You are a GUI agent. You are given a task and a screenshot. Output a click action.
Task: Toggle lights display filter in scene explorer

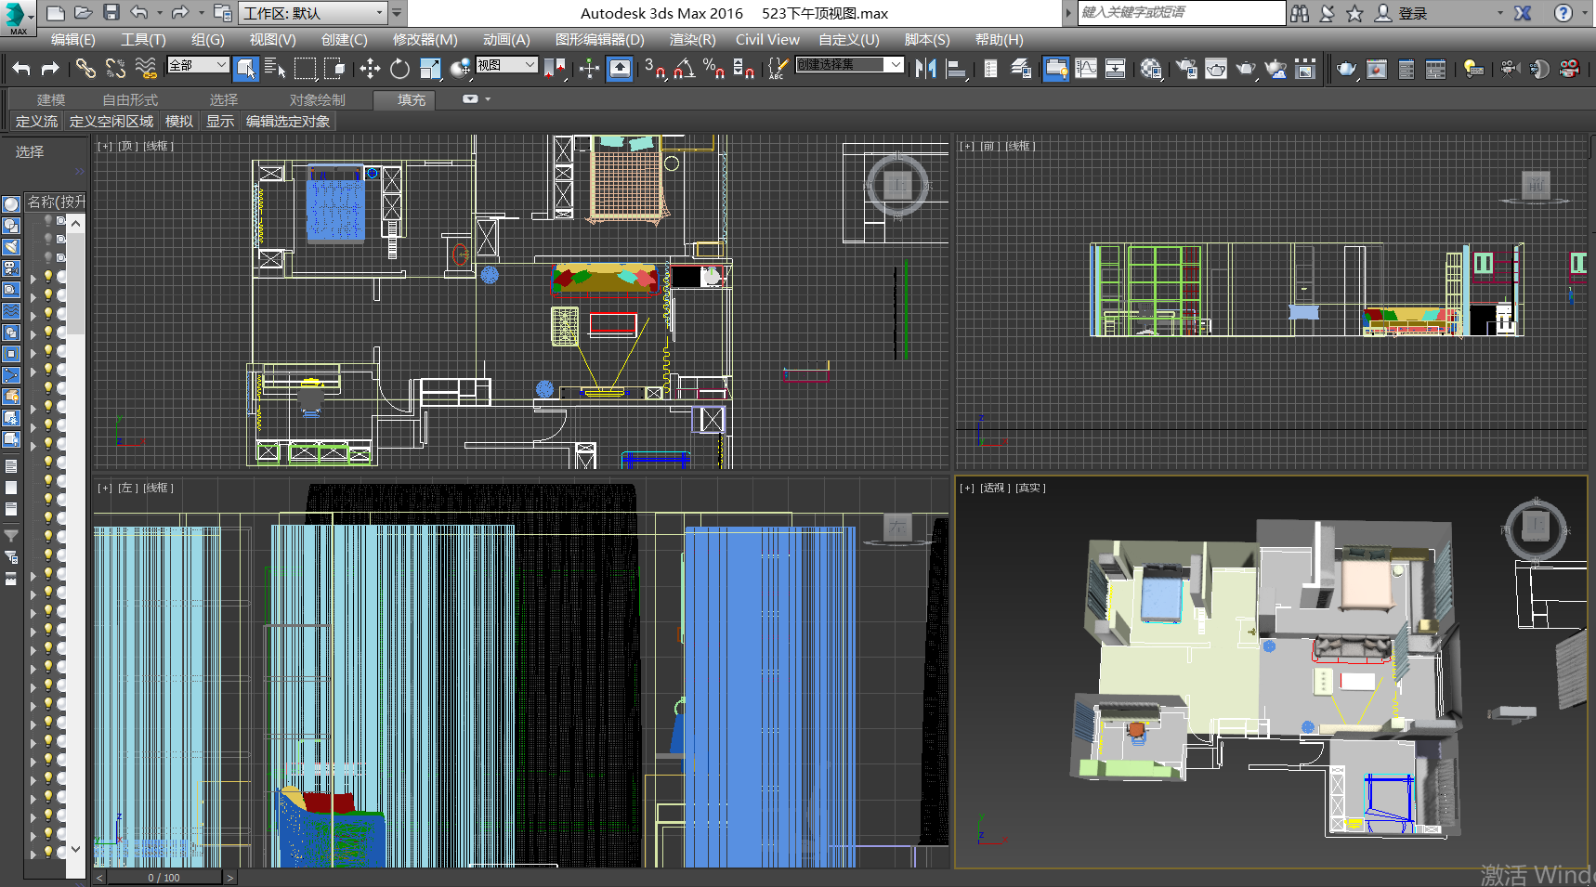coord(11,247)
